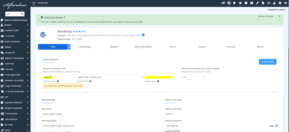Click the Oyunlar gamepad icon
289x132 pixels.
coord(2,69)
